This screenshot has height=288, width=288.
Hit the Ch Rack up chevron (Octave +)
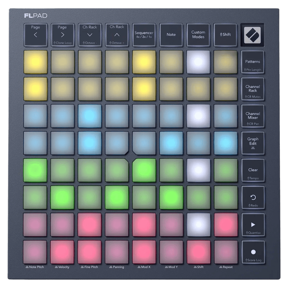coord(117,35)
